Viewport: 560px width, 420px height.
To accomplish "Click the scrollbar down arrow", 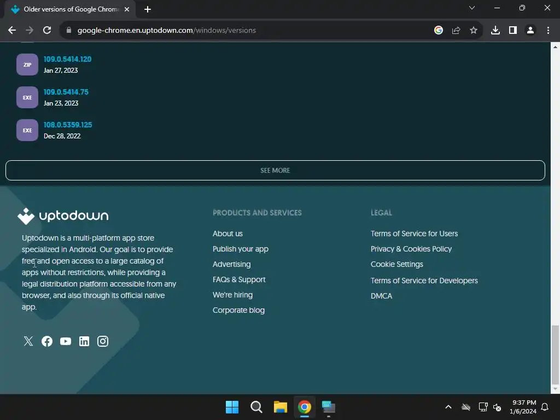I will [x=555, y=389].
